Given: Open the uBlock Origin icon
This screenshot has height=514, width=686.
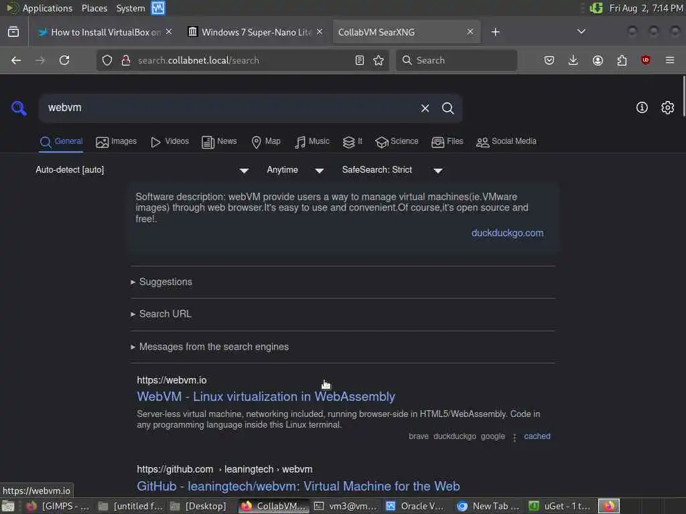Looking at the screenshot, I should 646,60.
